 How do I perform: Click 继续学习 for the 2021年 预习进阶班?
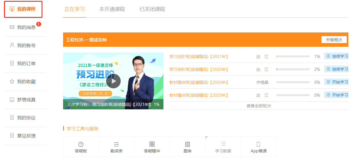pyautogui.click(x=337, y=56)
